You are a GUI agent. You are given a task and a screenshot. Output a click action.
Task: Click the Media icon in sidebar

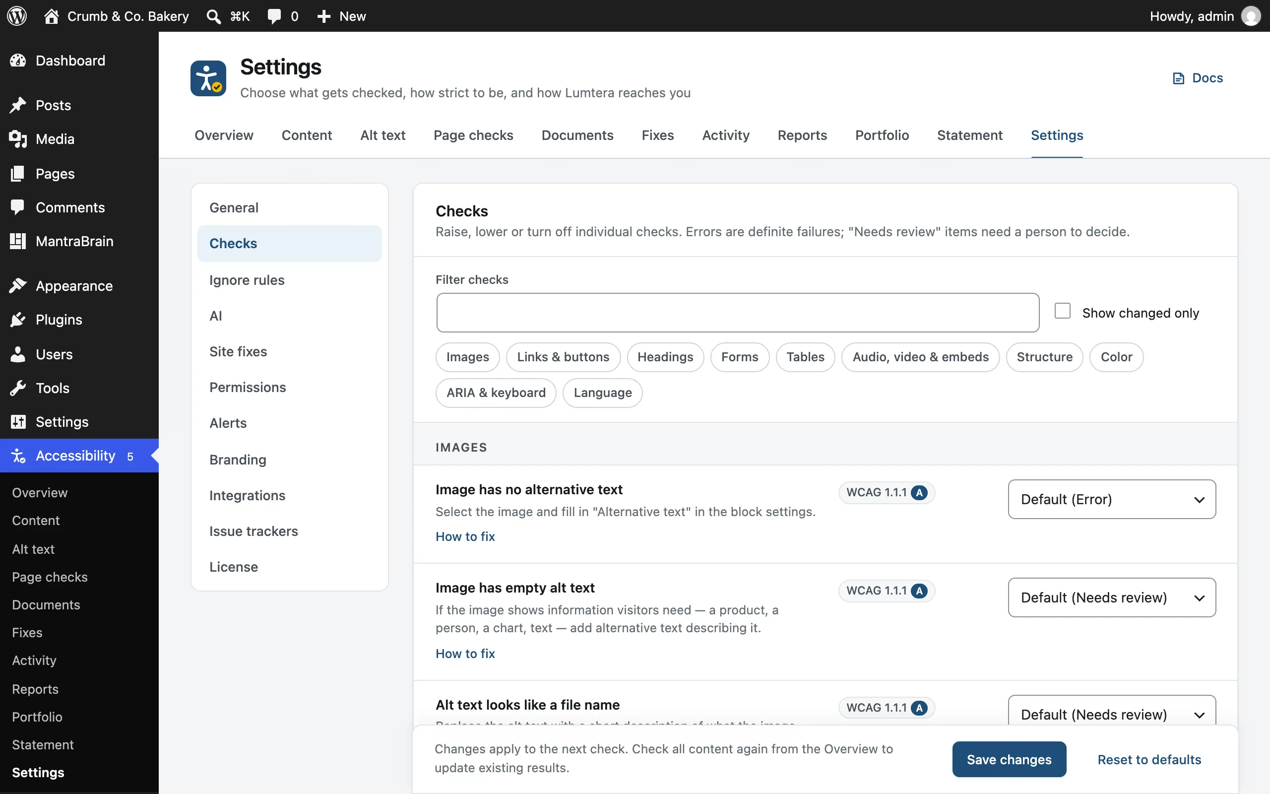(18, 139)
